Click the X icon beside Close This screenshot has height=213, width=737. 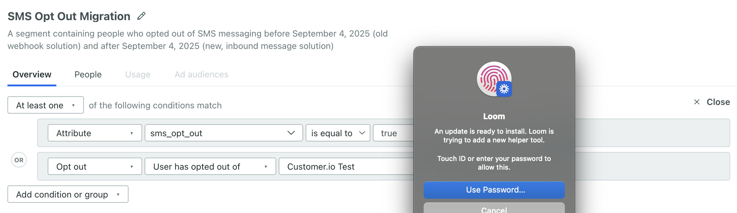(x=697, y=102)
